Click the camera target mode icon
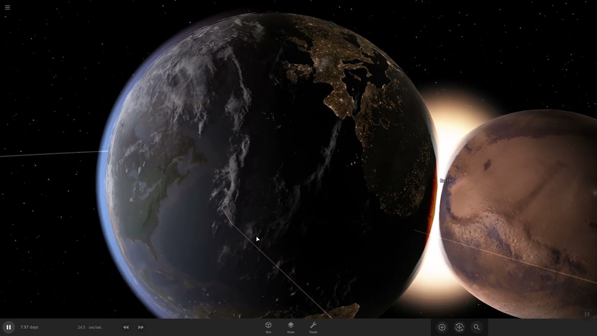The height and width of the screenshot is (336, 597). (459, 327)
